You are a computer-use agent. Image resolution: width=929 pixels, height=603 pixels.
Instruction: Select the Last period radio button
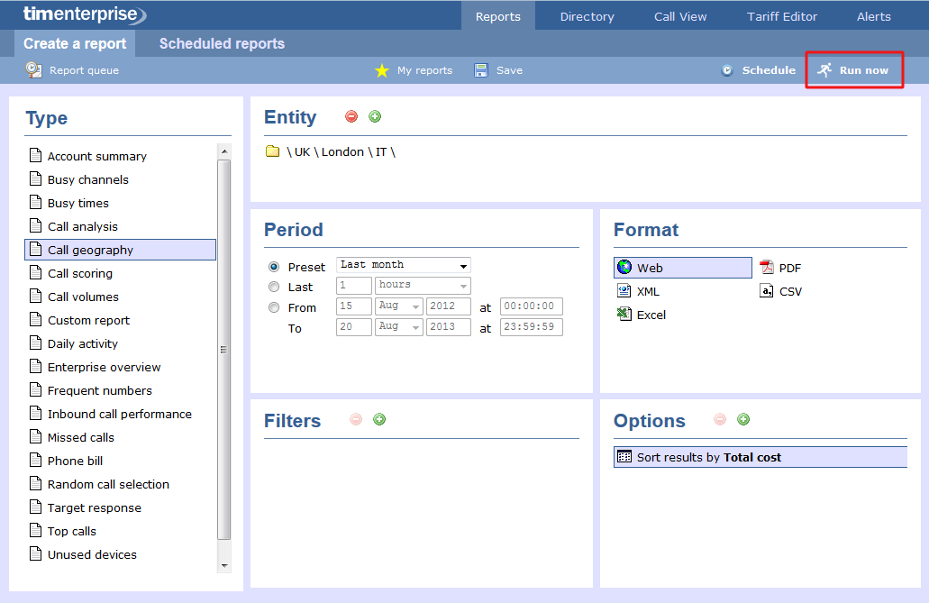point(274,287)
